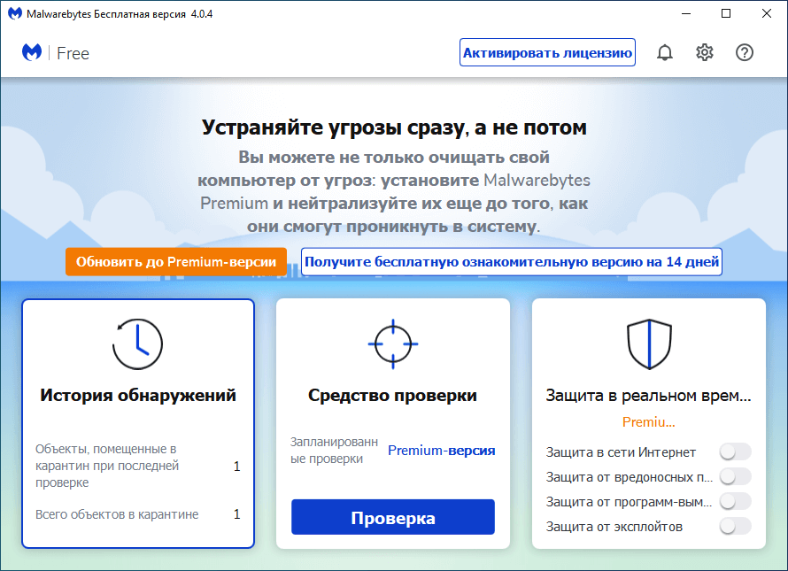
Task: Open Защита в реальном врем... card title
Action: [649, 395]
